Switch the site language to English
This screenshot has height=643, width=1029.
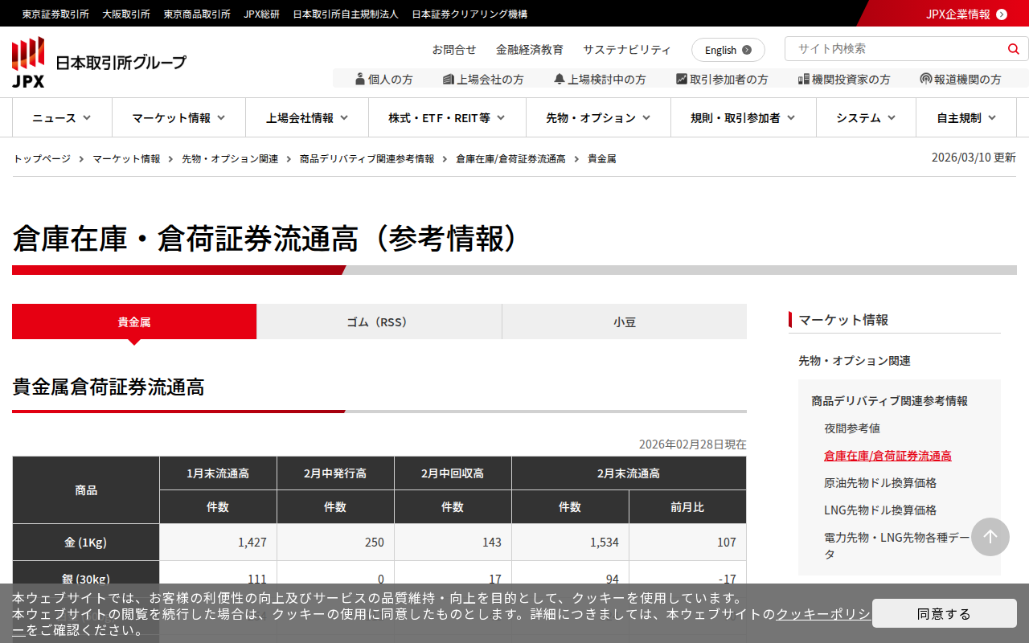pyautogui.click(x=728, y=50)
